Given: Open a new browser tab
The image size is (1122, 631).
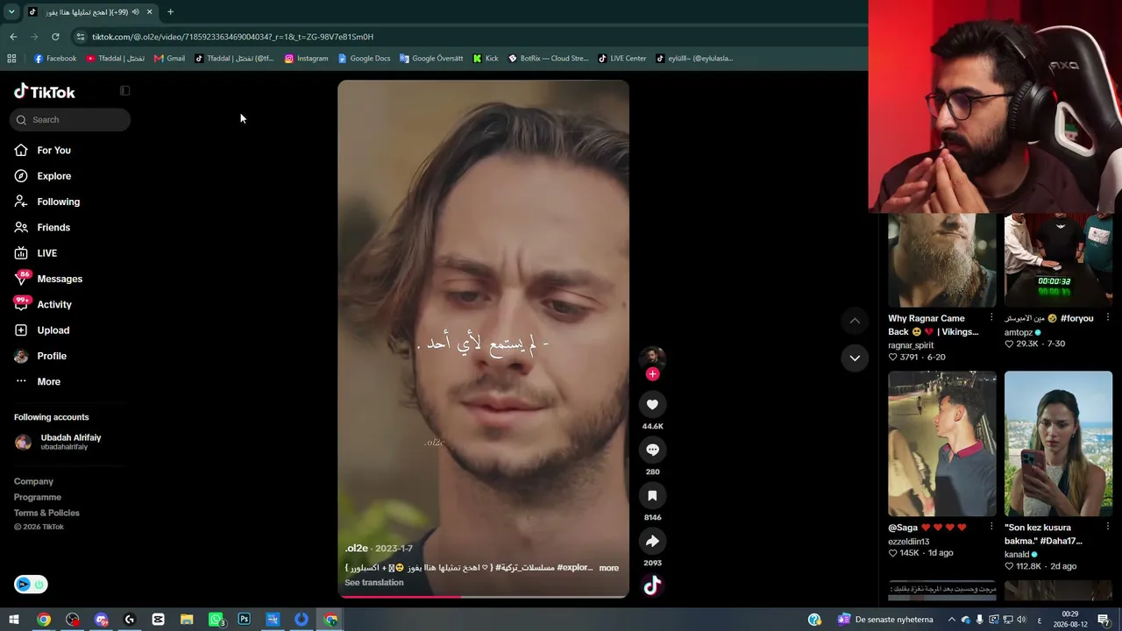Looking at the screenshot, I should 170,12.
